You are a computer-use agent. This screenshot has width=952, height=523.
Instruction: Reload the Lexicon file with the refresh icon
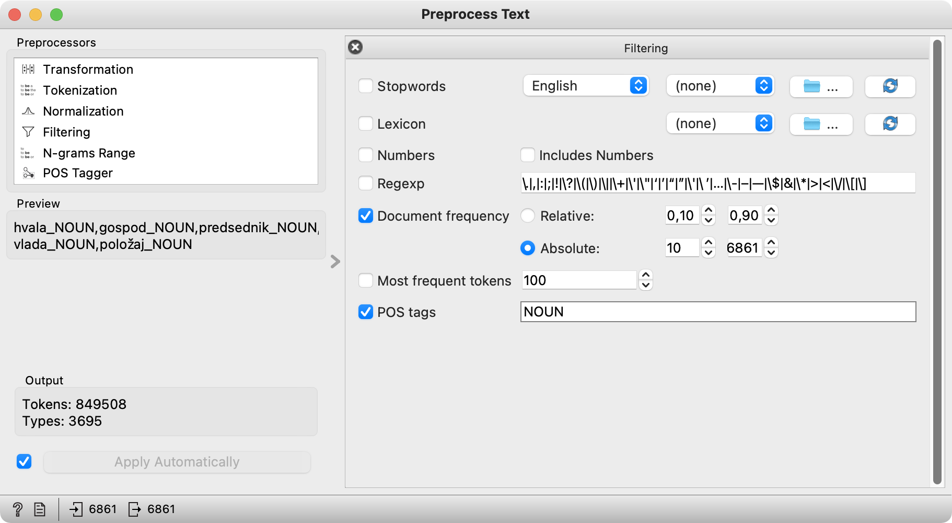[890, 124]
